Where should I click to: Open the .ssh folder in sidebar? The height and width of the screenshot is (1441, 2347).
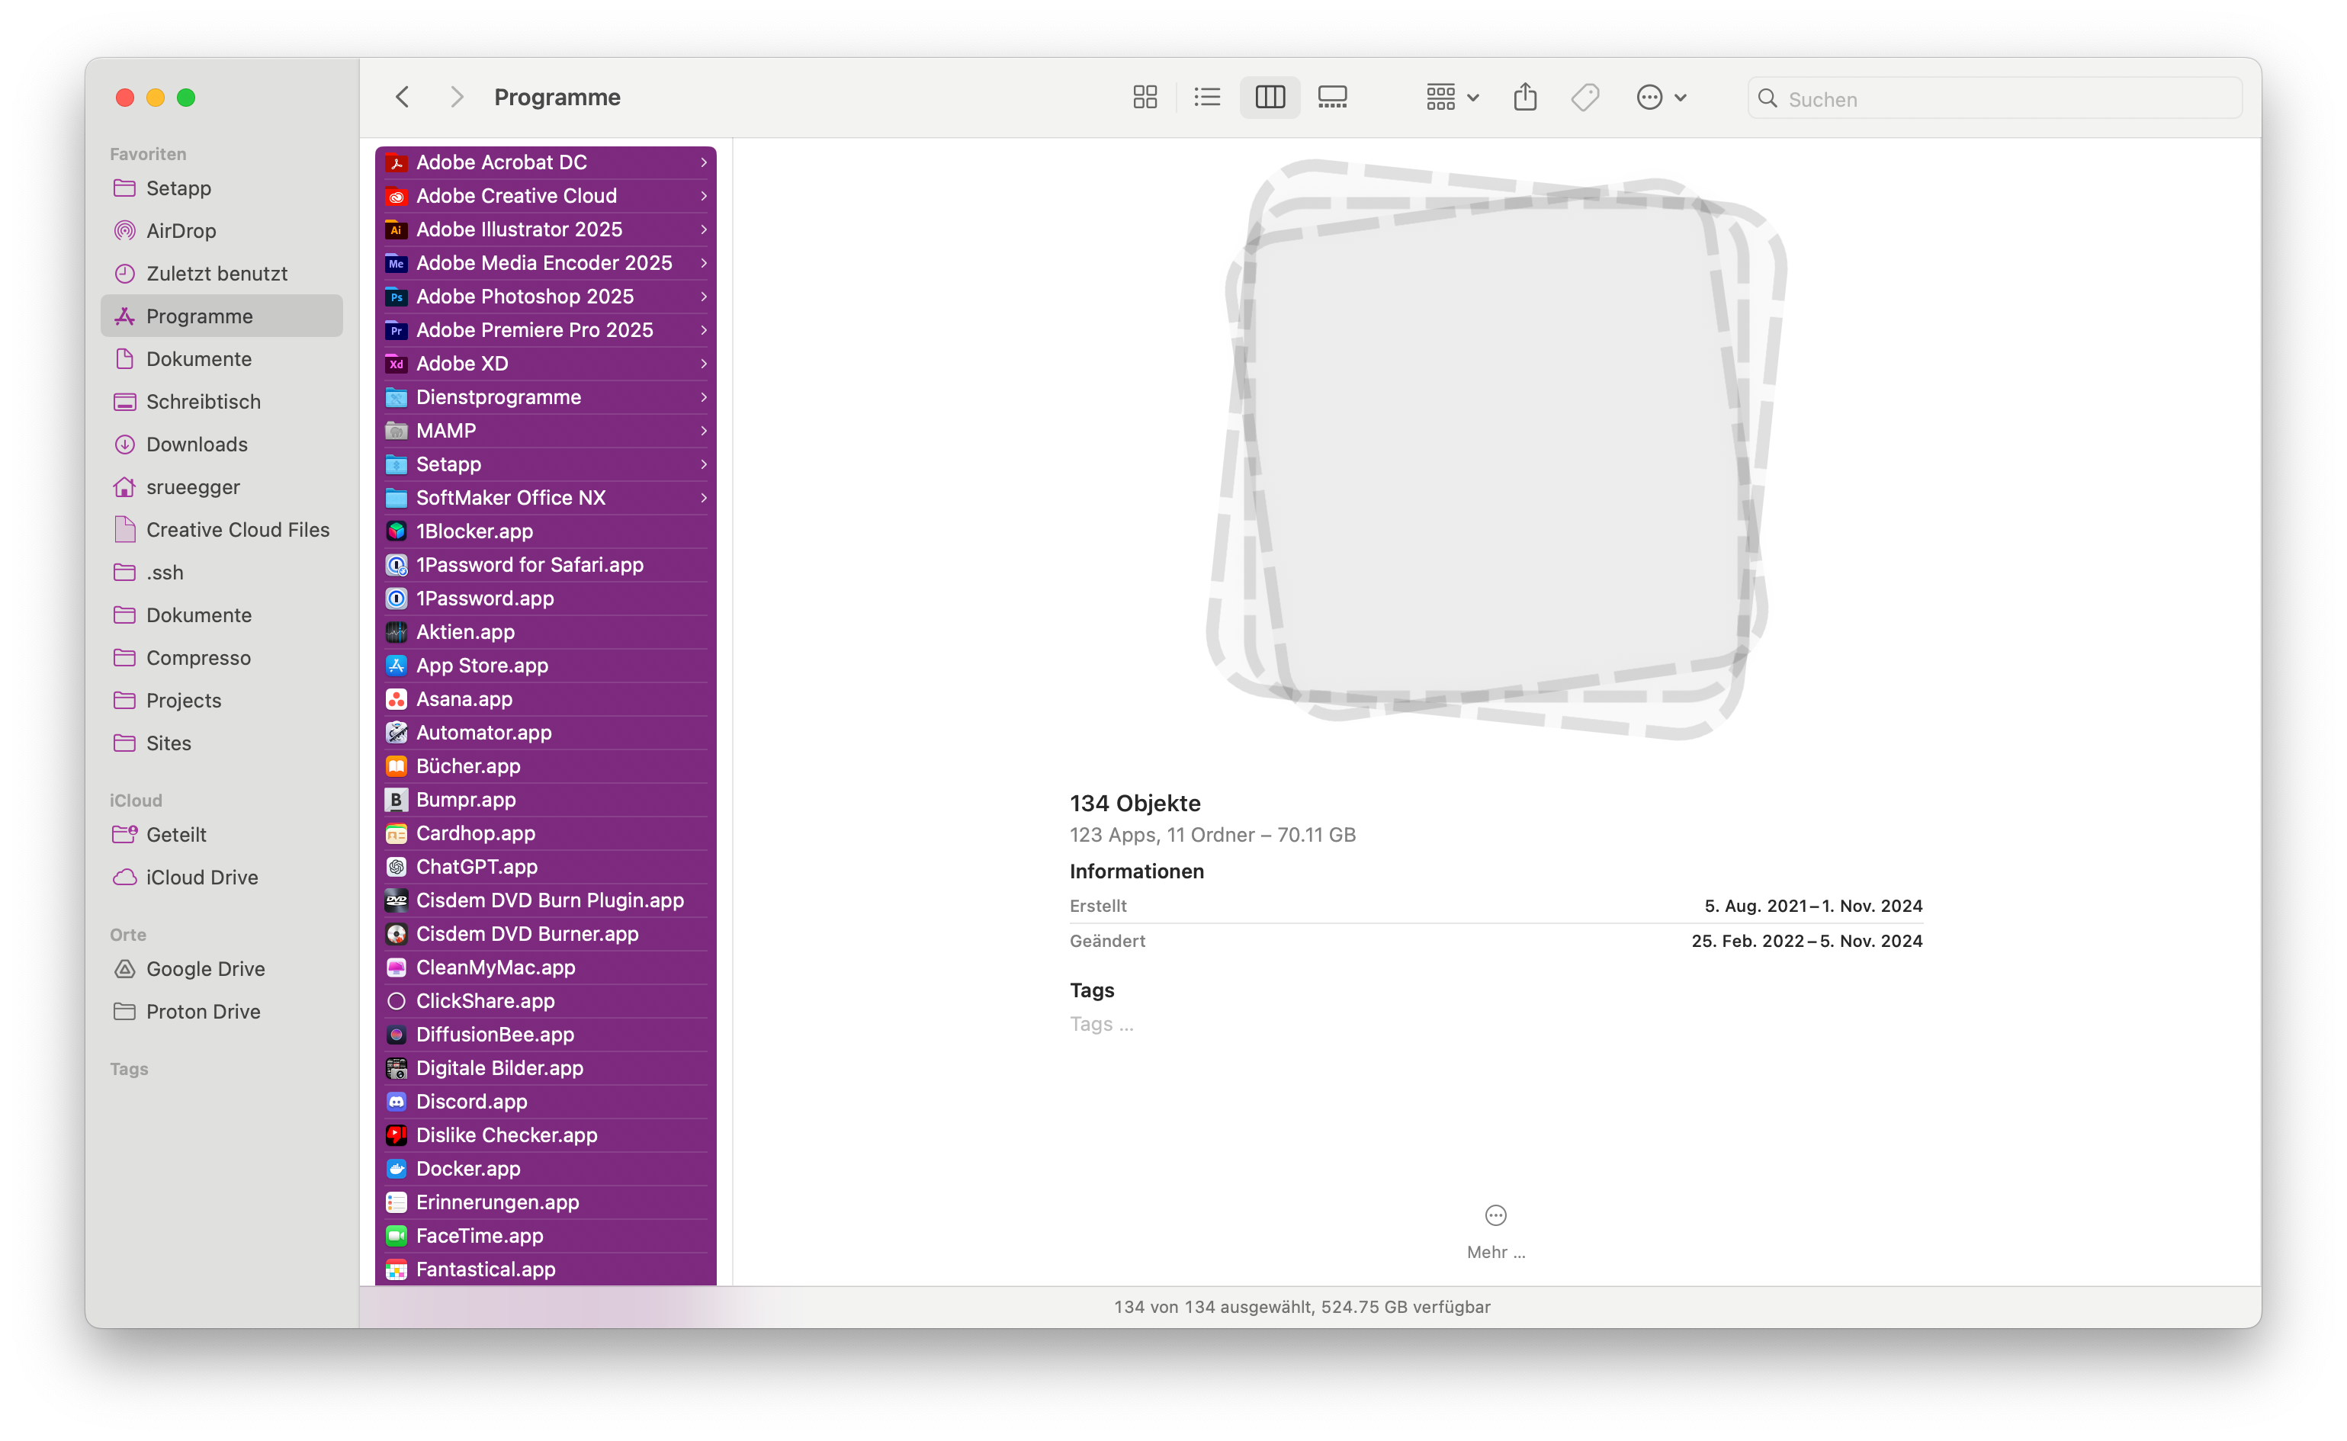[x=222, y=572]
